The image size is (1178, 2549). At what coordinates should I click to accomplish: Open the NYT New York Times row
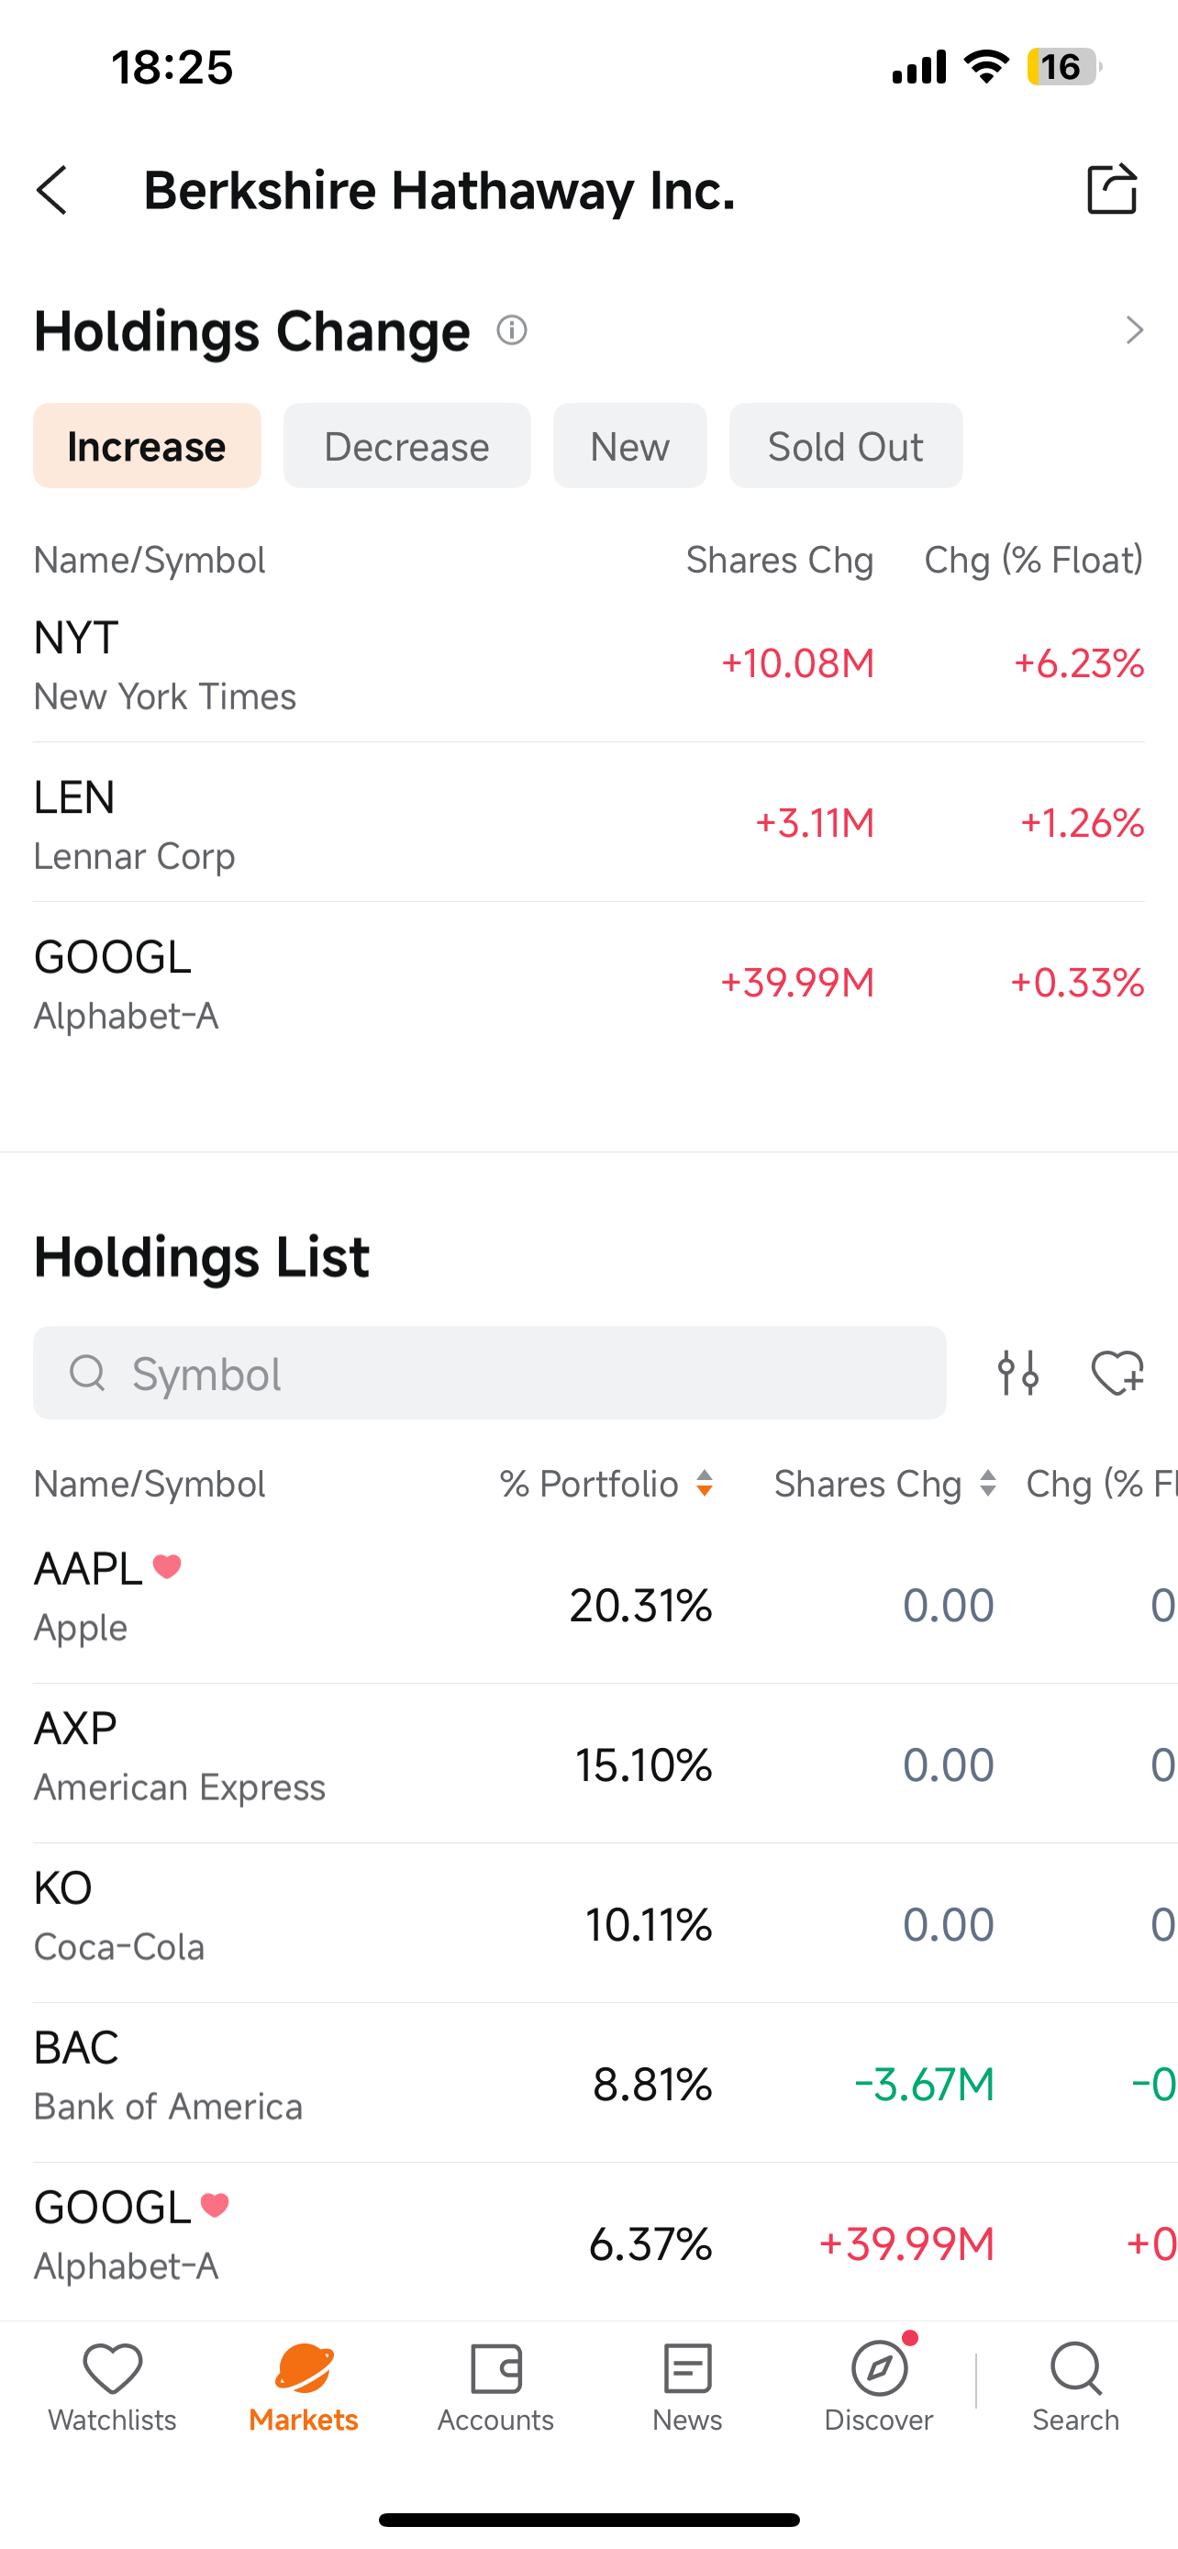588,666
